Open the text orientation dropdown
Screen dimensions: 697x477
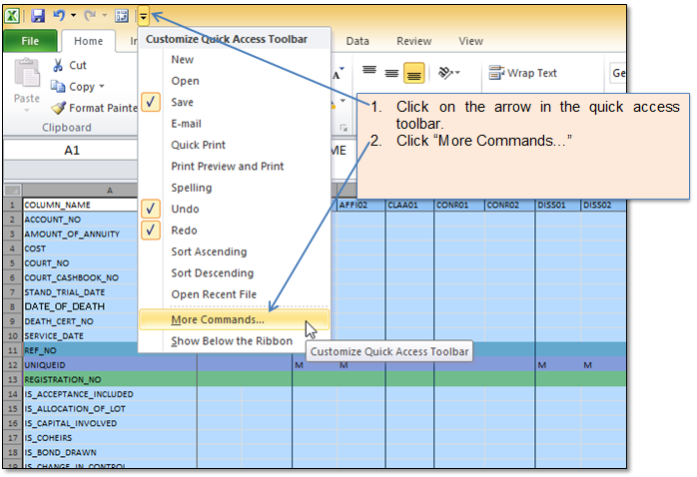point(449,73)
